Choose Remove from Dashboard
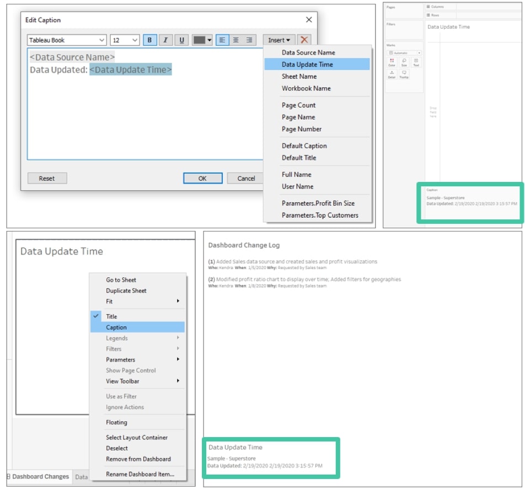525x490 pixels. (138, 459)
